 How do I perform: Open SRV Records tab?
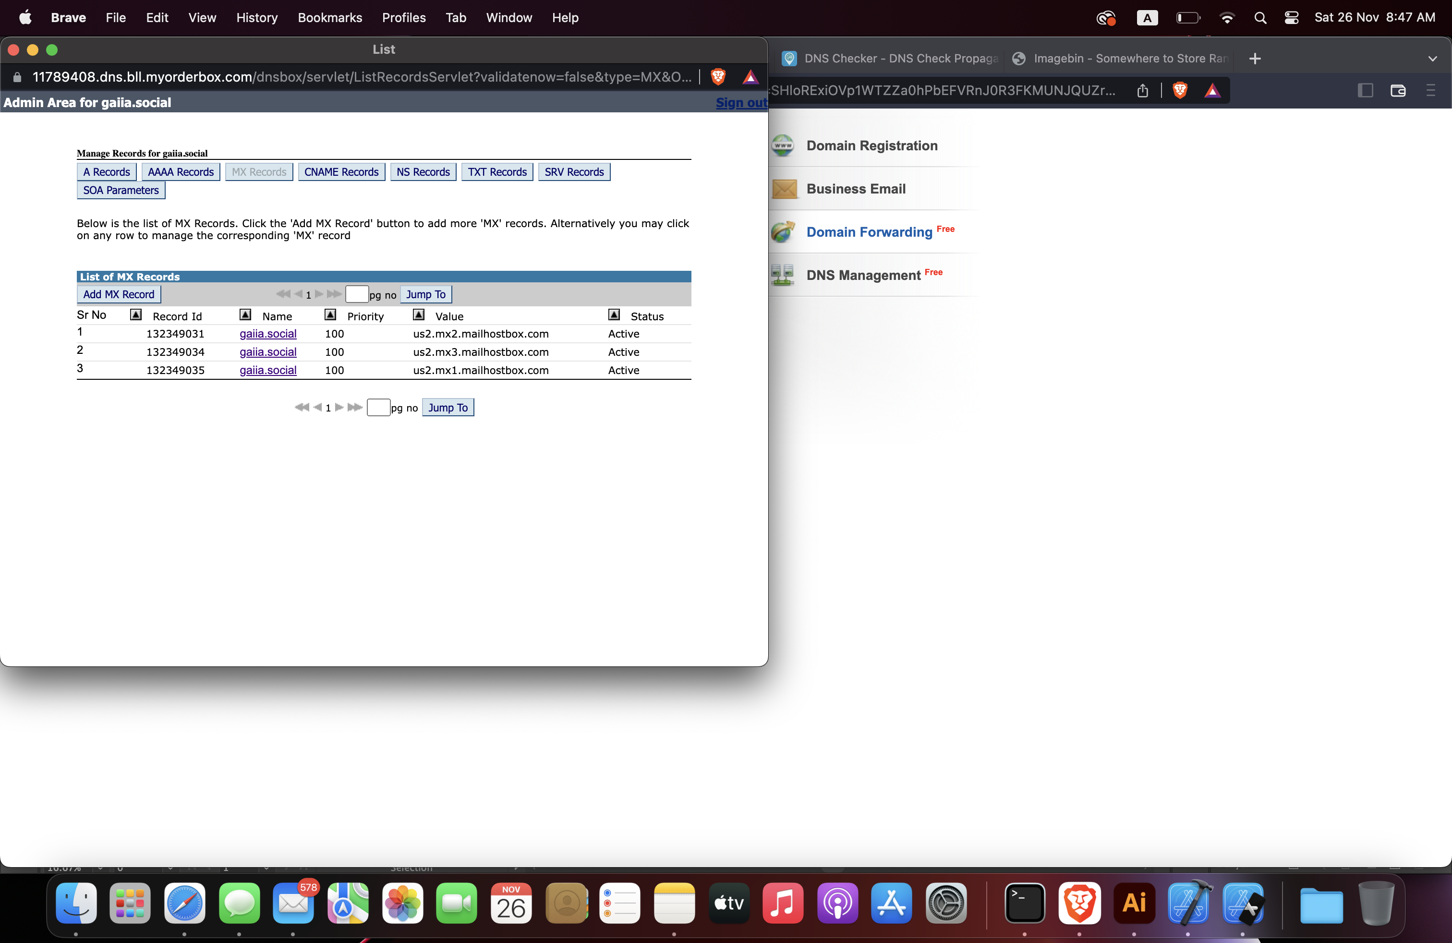coord(574,172)
